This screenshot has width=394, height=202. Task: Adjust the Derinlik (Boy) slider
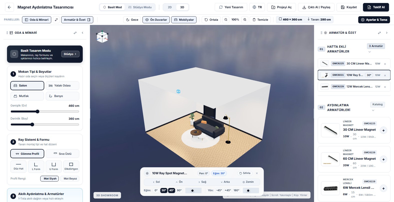pos(45,124)
